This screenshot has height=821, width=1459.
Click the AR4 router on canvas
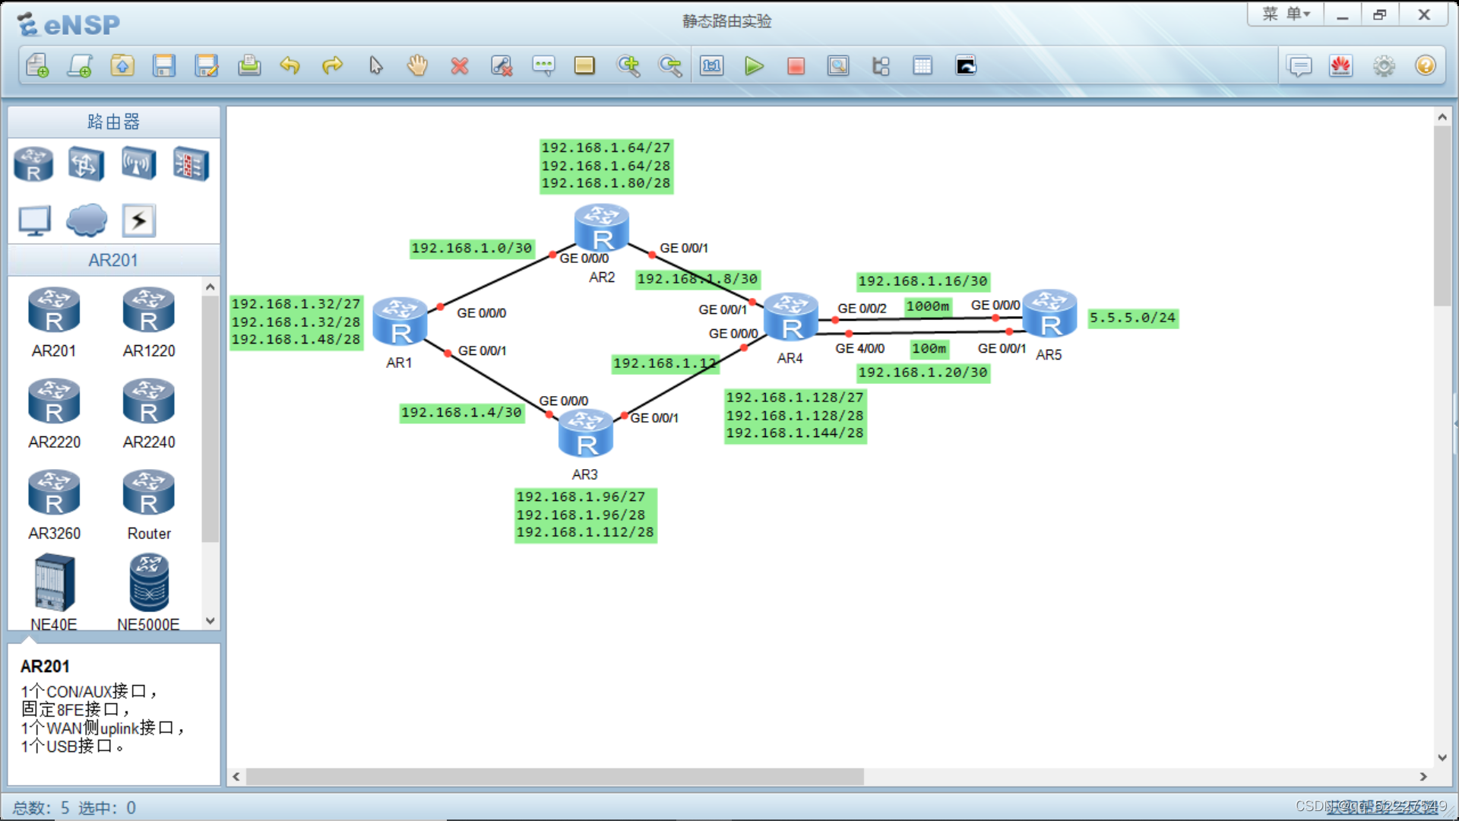[x=790, y=318]
